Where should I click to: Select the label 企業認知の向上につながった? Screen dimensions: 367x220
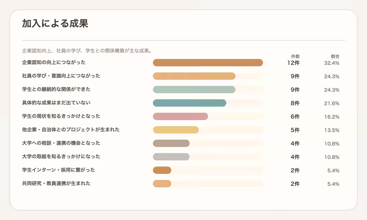pos(54,62)
